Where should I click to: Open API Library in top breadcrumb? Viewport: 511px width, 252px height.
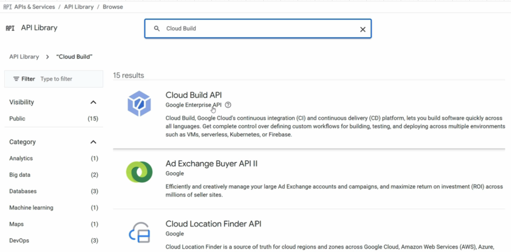pos(79,7)
